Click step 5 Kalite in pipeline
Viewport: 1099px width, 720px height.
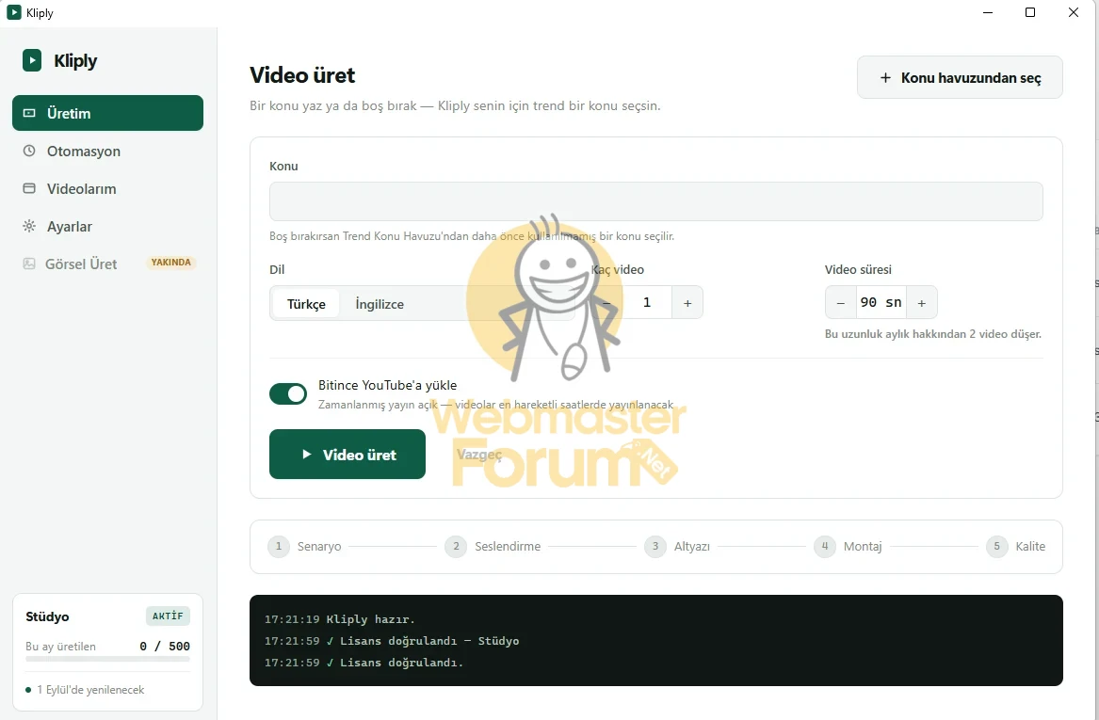1015,546
